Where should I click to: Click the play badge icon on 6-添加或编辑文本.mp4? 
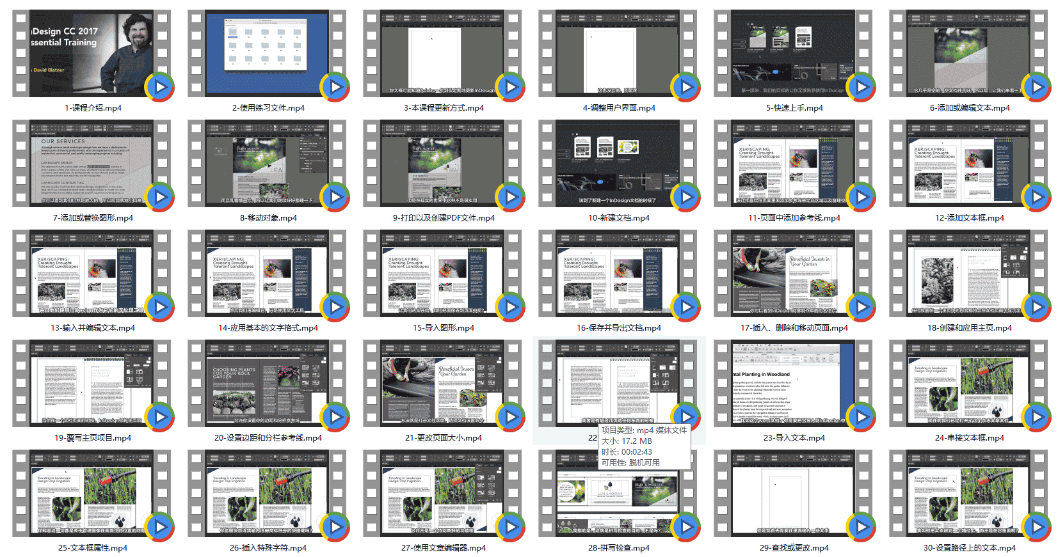click(1036, 87)
